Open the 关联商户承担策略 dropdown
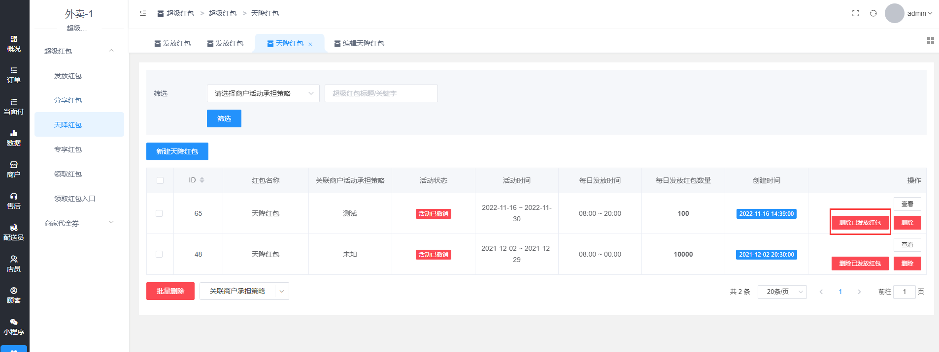Image resolution: width=939 pixels, height=352 pixels. point(244,291)
